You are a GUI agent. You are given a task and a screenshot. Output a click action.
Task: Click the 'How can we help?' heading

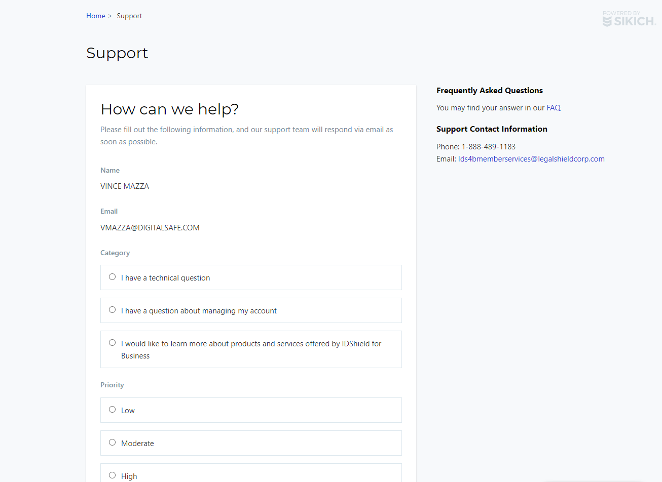169,109
